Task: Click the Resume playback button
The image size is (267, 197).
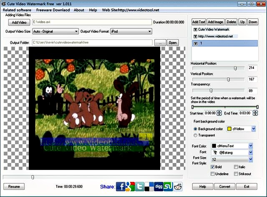Action: (14, 187)
